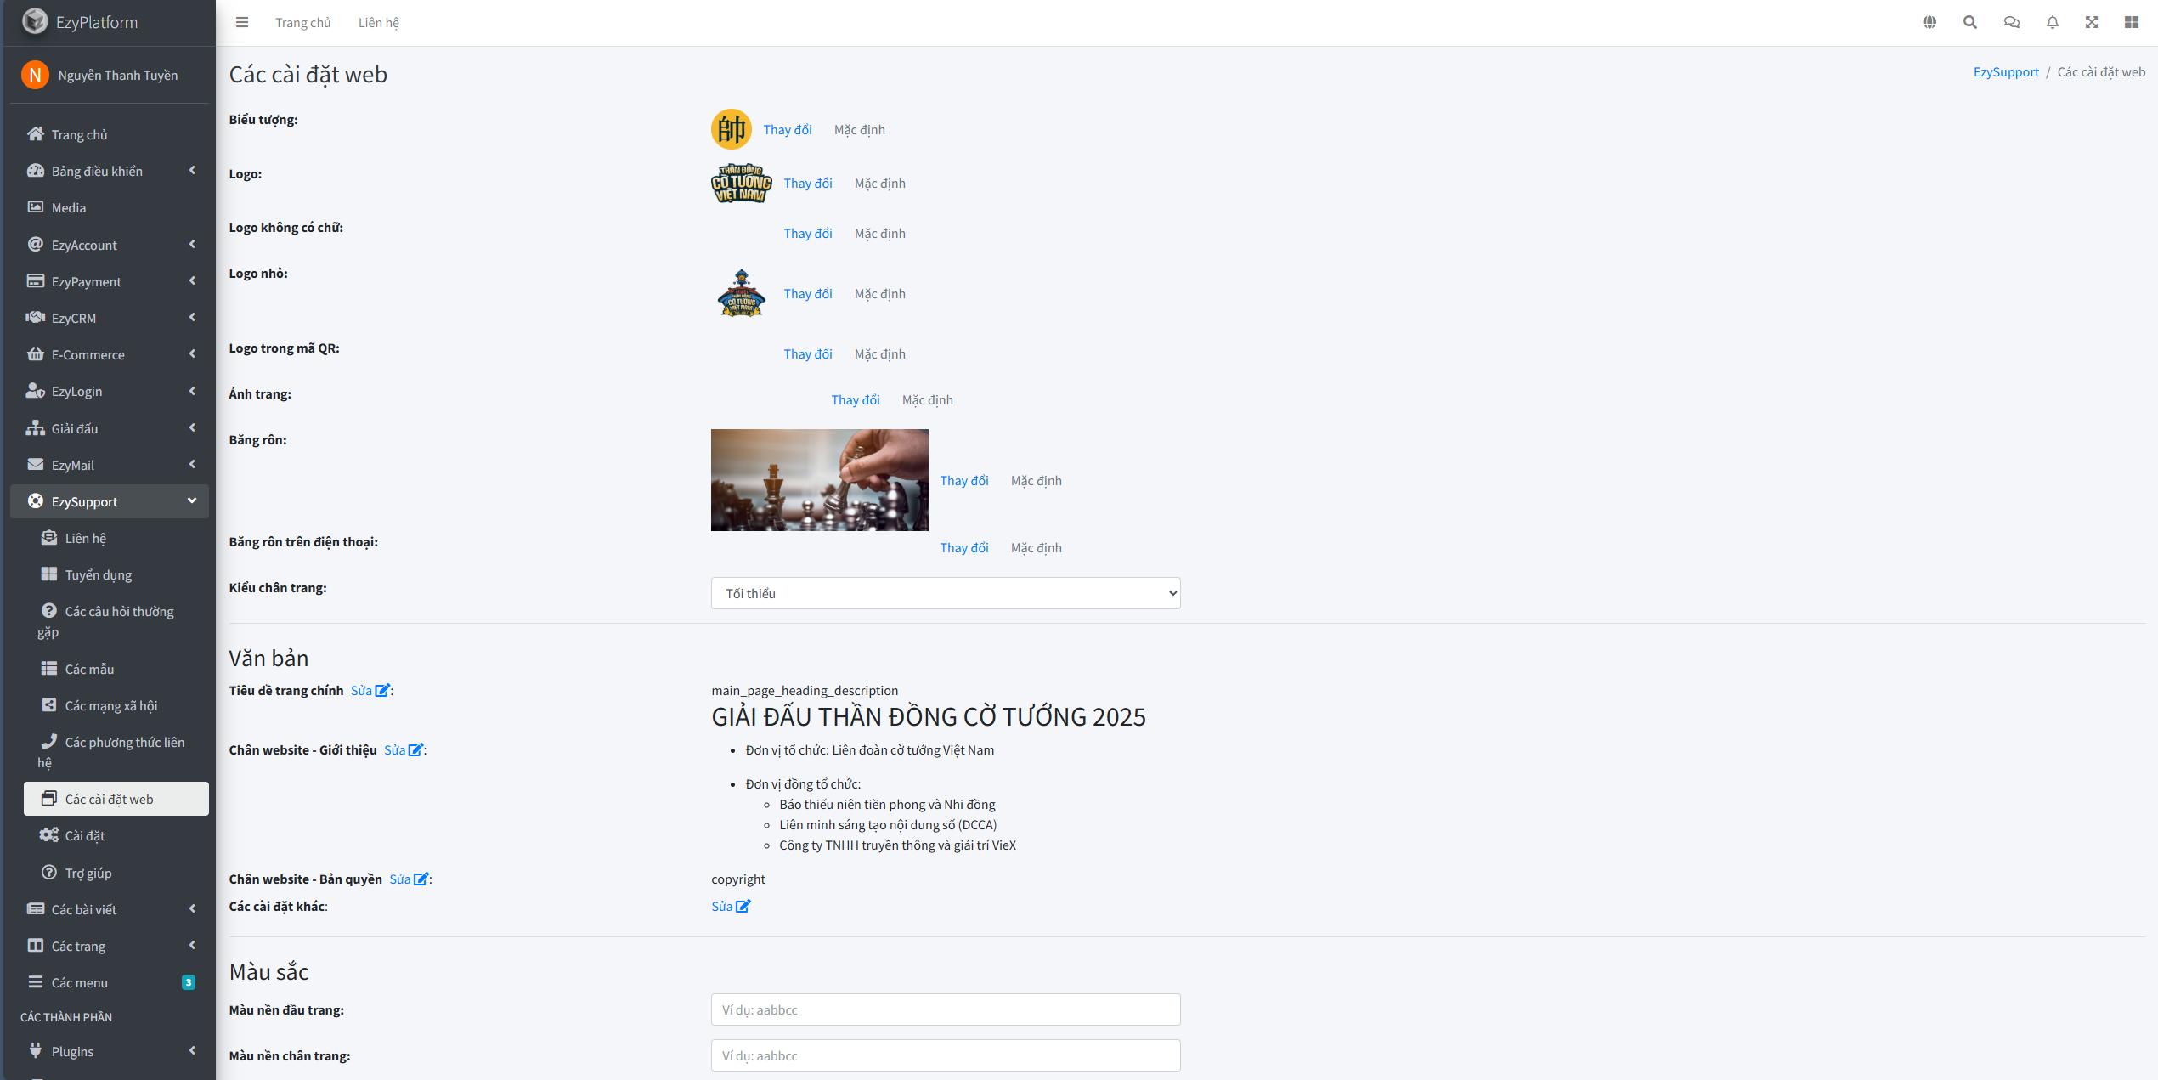Click the Màu nền đầu trang color field
Screen dimensions: 2158x1080
[945, 1009]
